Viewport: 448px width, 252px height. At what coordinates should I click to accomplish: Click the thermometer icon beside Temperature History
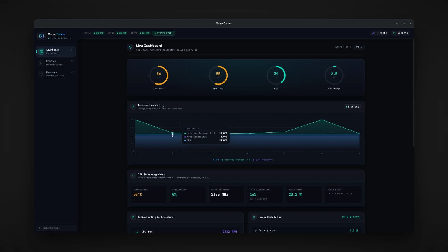click(133, 107)
